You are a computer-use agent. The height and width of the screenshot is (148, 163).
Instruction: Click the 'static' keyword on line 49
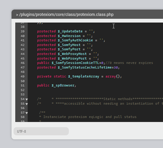[60, 76]
